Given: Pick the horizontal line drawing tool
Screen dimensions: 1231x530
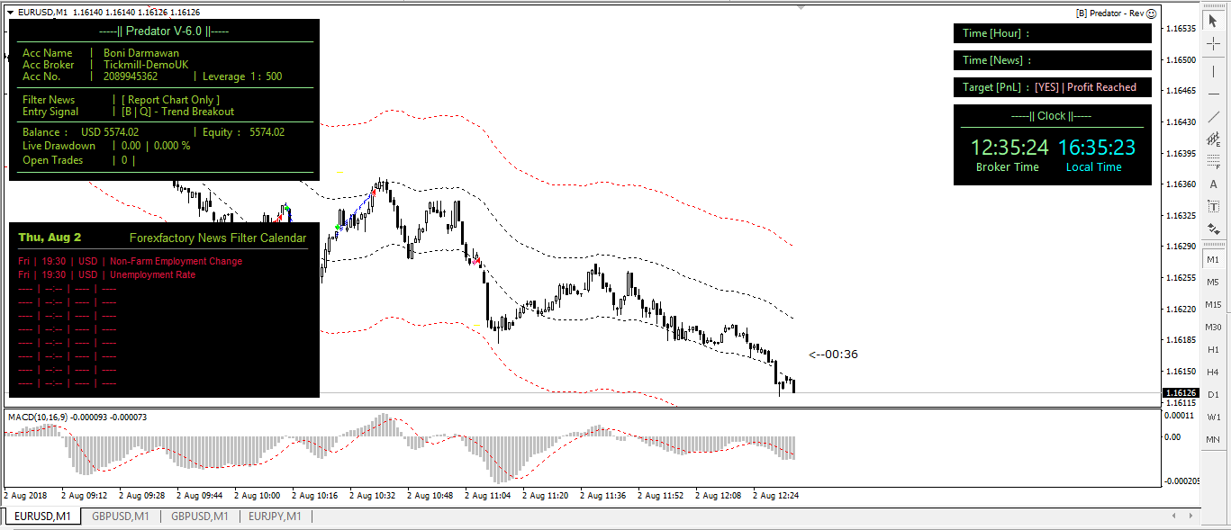Looking at the screenshot, I should tap(1213, 94).
